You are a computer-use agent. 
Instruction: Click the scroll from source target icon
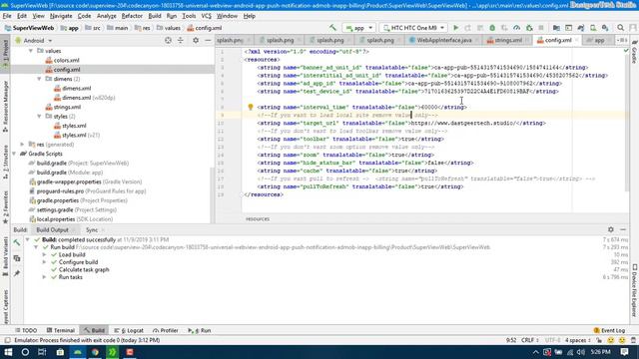coord(168,40)
